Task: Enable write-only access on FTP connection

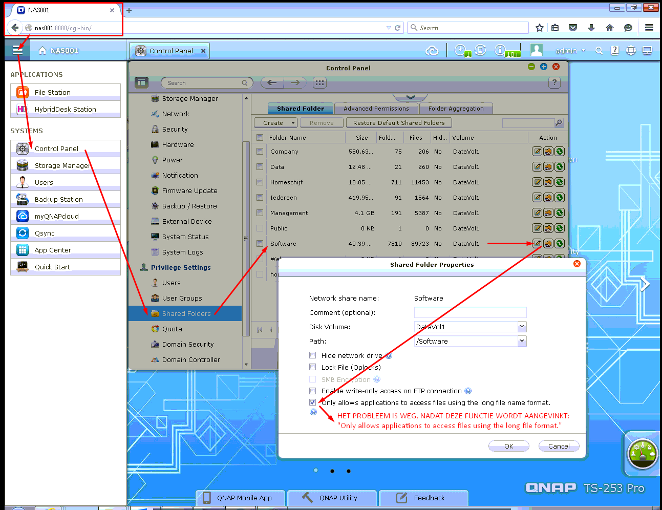Action: pyautogui.click(x=313, y=391)
